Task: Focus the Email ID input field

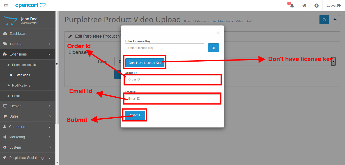Action: 173,99
